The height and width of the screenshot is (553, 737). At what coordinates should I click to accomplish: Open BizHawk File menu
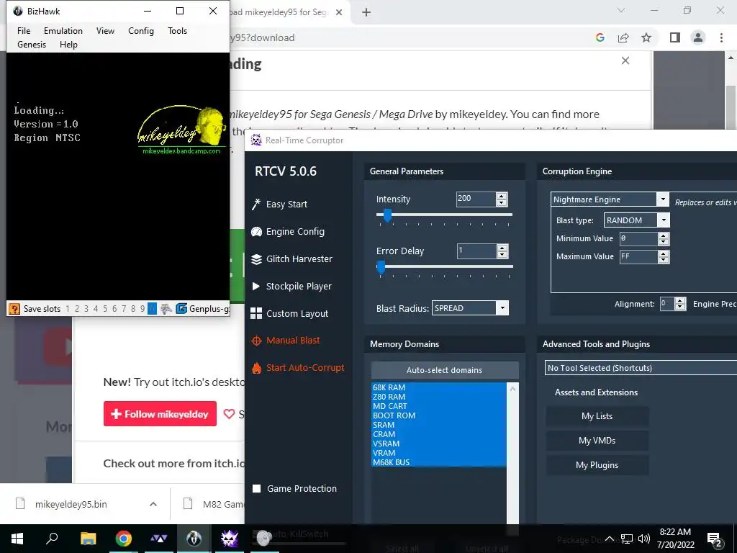[x=24, y=30]
